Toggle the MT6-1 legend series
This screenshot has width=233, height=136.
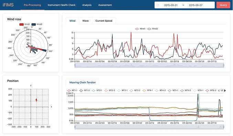(x=198, y=90)
